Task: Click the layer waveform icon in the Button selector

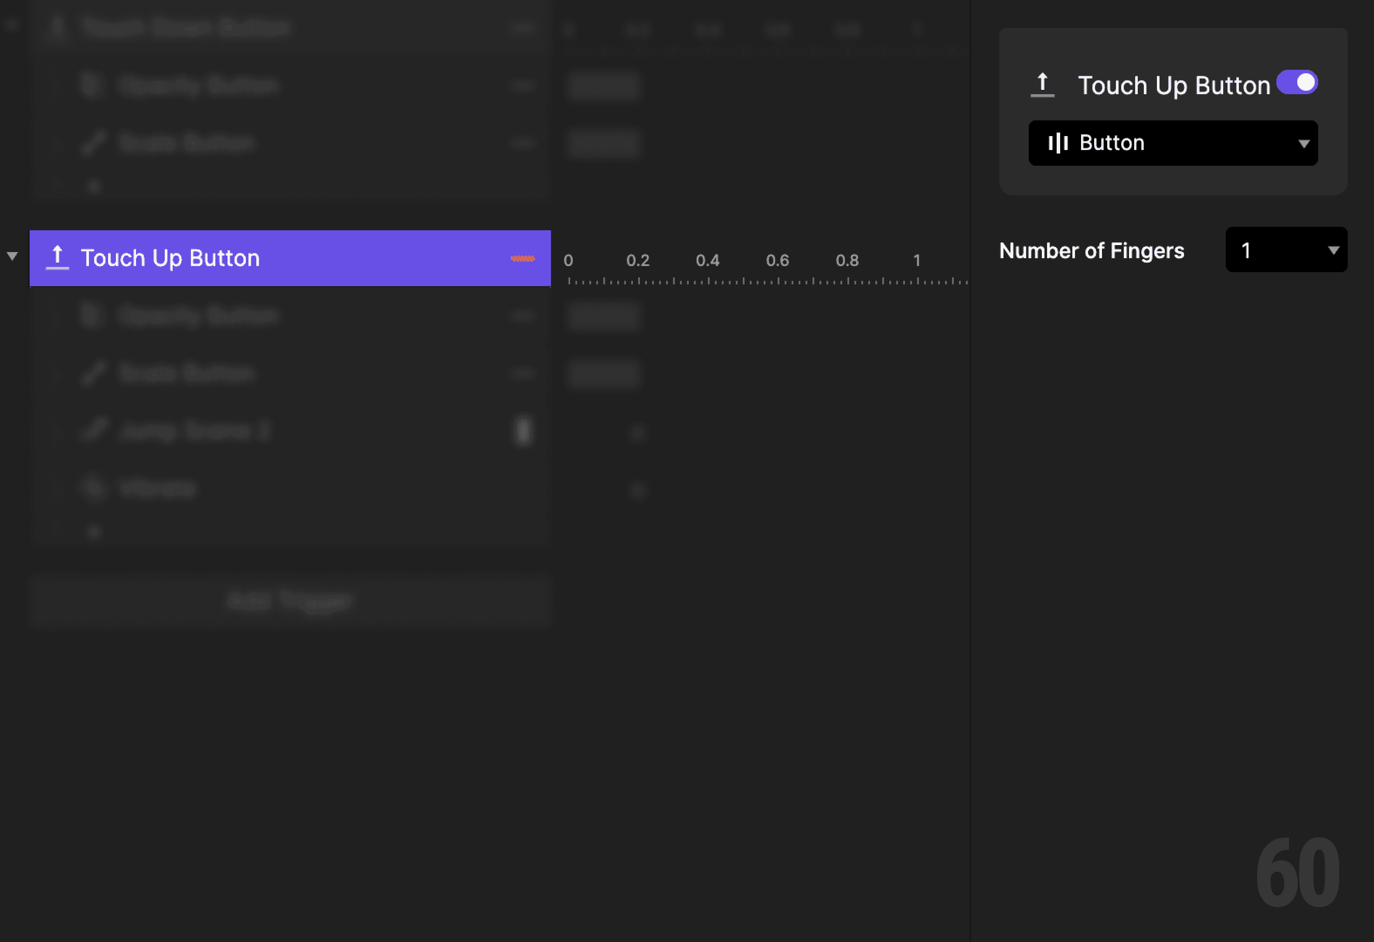Action: [x=1059, y=143]
